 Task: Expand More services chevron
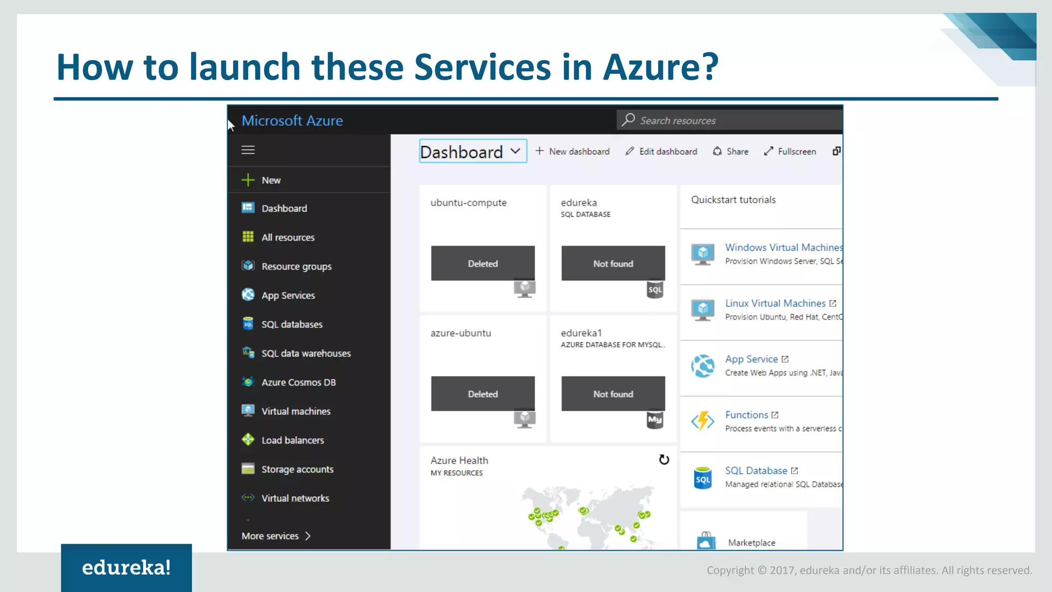tap(308, 536)
